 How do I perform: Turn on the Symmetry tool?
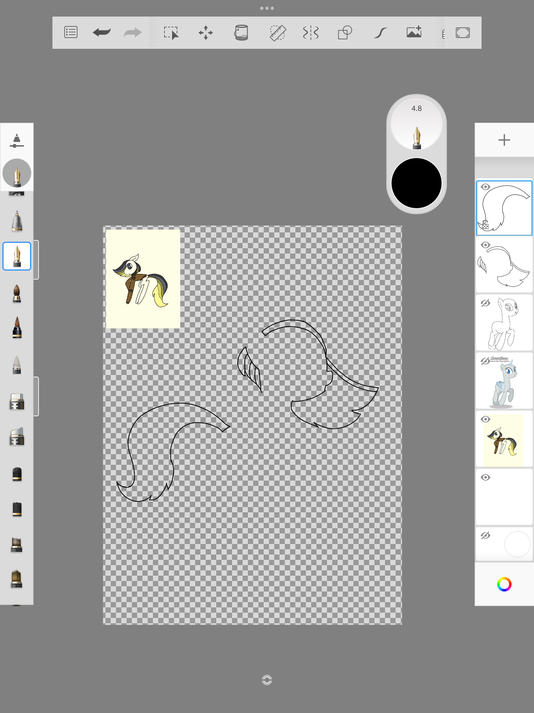coord(311,33)
